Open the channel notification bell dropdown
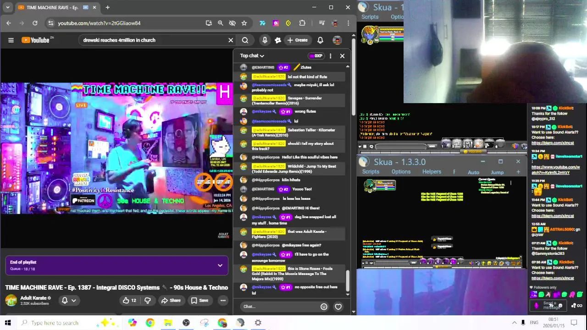This screenshot has height=330, width=587. coord(69,301)
